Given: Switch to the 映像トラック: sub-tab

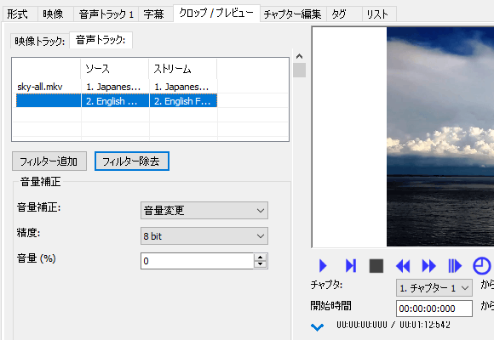Looking at the screenshot, I should (40, 41).
